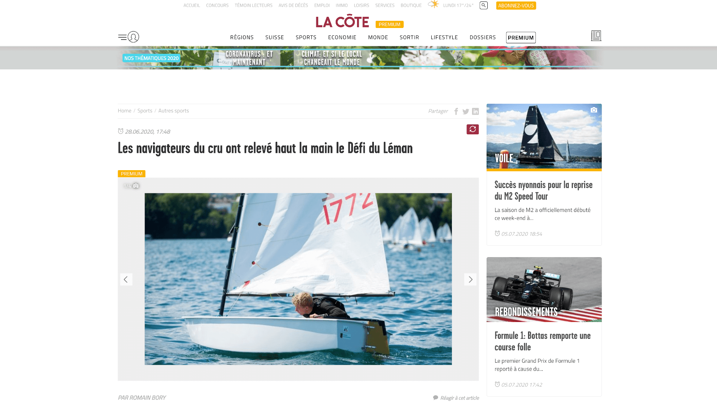The height and width of the screenshot is (403, 717).
Task: Open the hamburger menu icon
Action: pos(122,37)
